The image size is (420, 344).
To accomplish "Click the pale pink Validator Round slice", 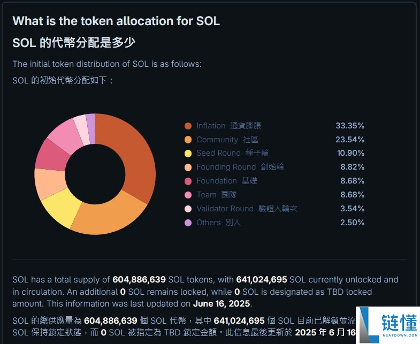I will coord(82,129).
